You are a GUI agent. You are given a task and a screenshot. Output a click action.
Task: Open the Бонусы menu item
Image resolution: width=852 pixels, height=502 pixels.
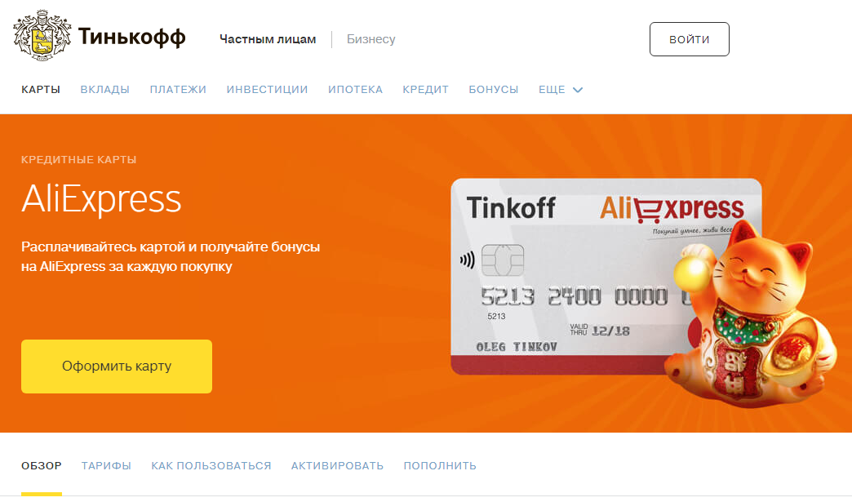tap(494, 90)
